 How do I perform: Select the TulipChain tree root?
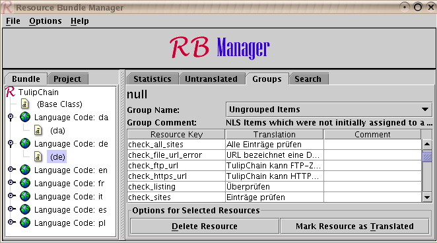coord(38,92)
